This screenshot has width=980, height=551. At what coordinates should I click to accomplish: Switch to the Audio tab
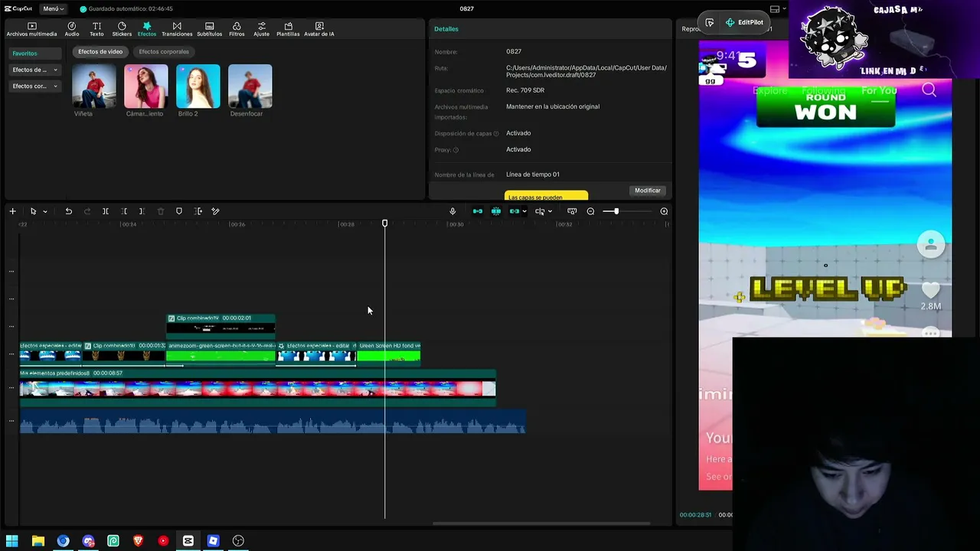tap(72, 29)
